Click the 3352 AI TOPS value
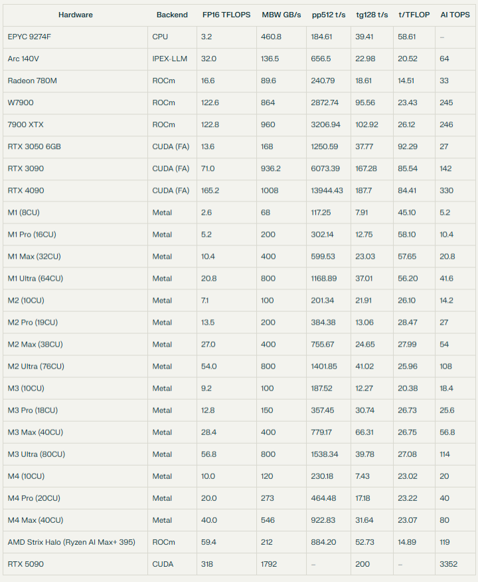Image resolution: width=478 pixels, height=582 pixels. click(x=449, y=564)
